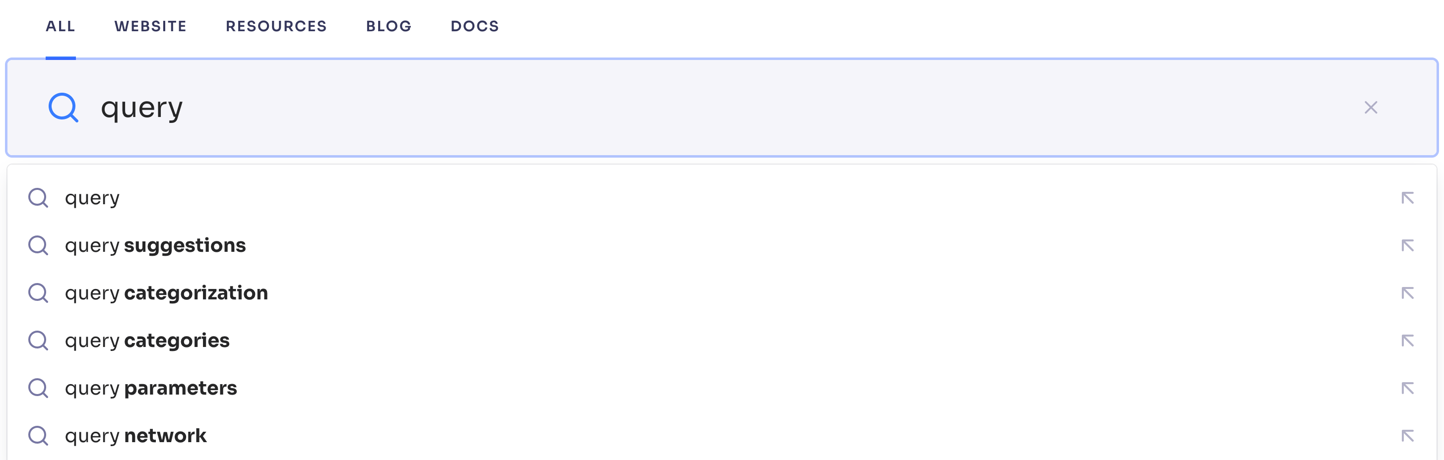This screenshot has height=460, width=1444.
Task: Click the diagonal arrow next to "query categories"
Action: [1409, 340]
